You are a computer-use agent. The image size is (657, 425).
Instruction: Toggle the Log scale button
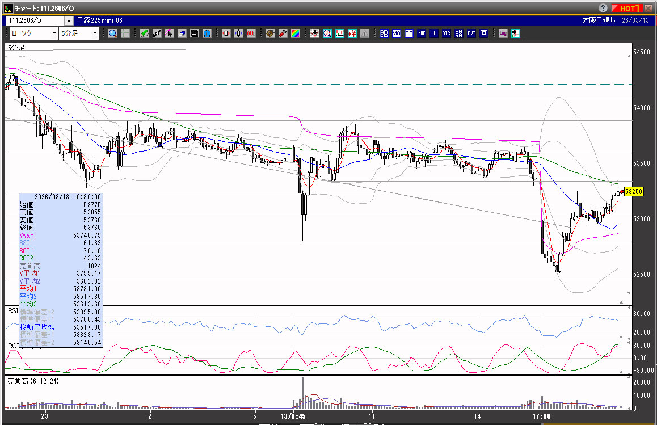[503, 33]
